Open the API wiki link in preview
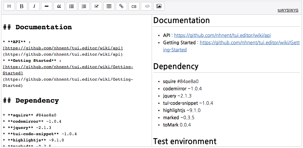Screen dimensions: 303x148 pos(223,35)
